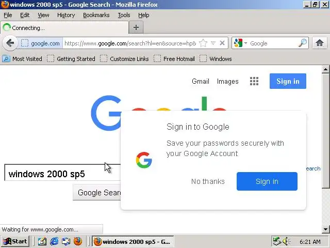Screen dimensions: 330x248
Task: Click the 6:21 AM taskbar clock
Action: coord(310,242)
